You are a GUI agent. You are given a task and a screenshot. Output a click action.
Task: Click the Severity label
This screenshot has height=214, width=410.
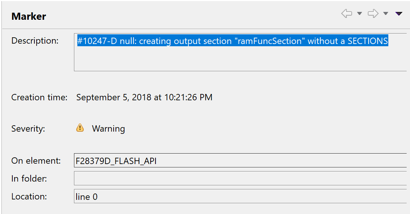(x=28, y=129)
